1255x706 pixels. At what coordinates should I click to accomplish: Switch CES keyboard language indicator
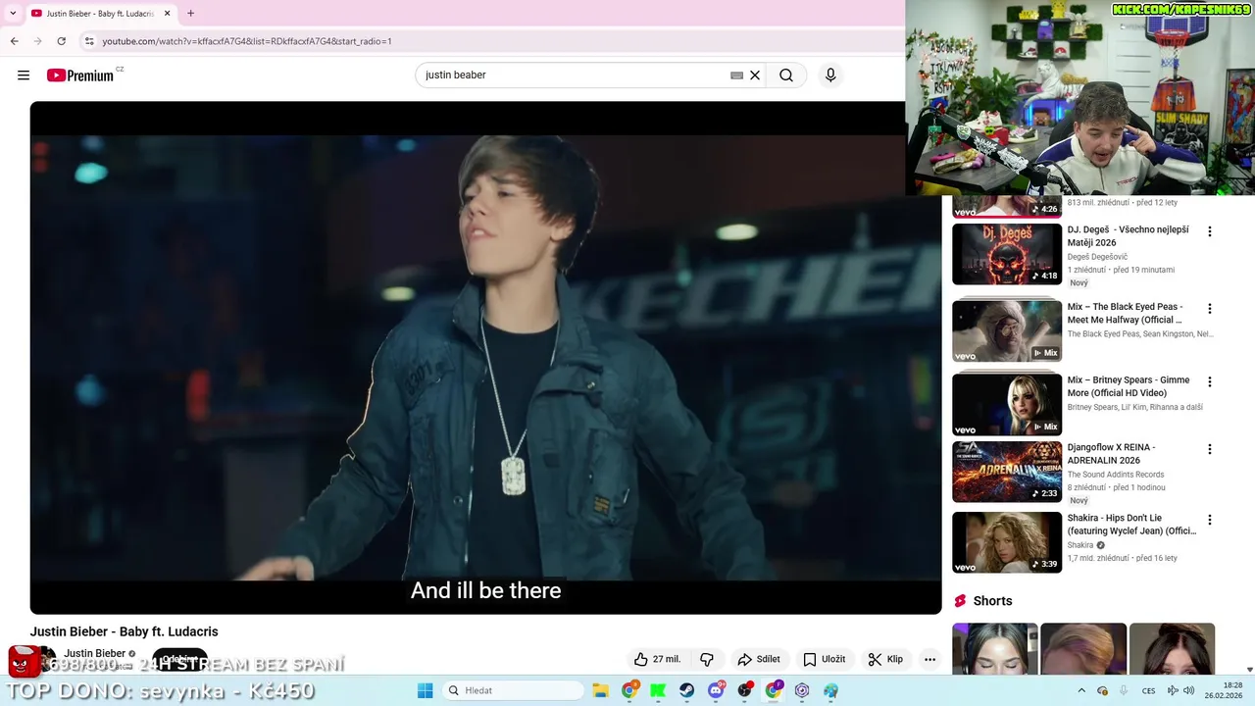[1148, 690]
